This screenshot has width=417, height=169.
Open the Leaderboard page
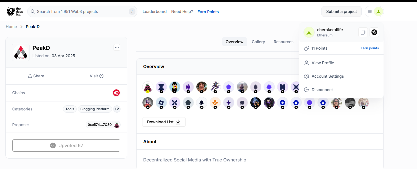coord(155,11)
